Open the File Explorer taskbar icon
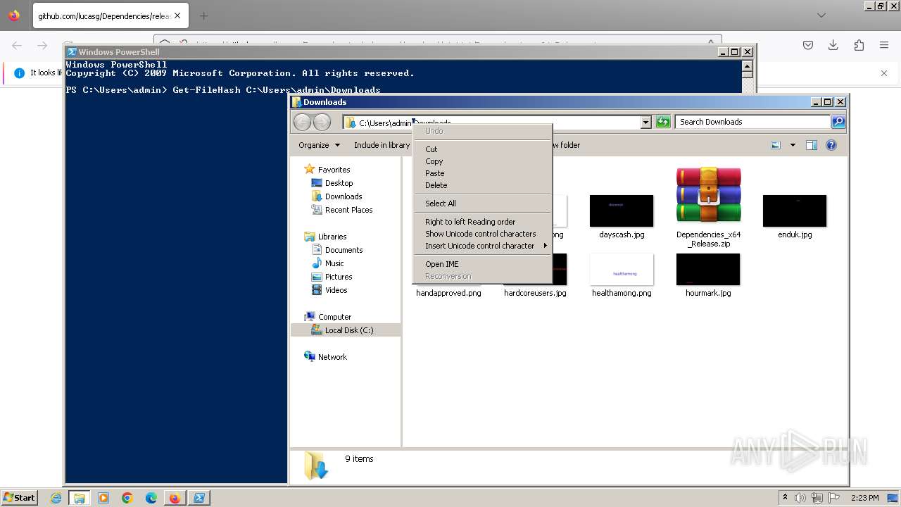The image size is (901, 507). point(79,498)
